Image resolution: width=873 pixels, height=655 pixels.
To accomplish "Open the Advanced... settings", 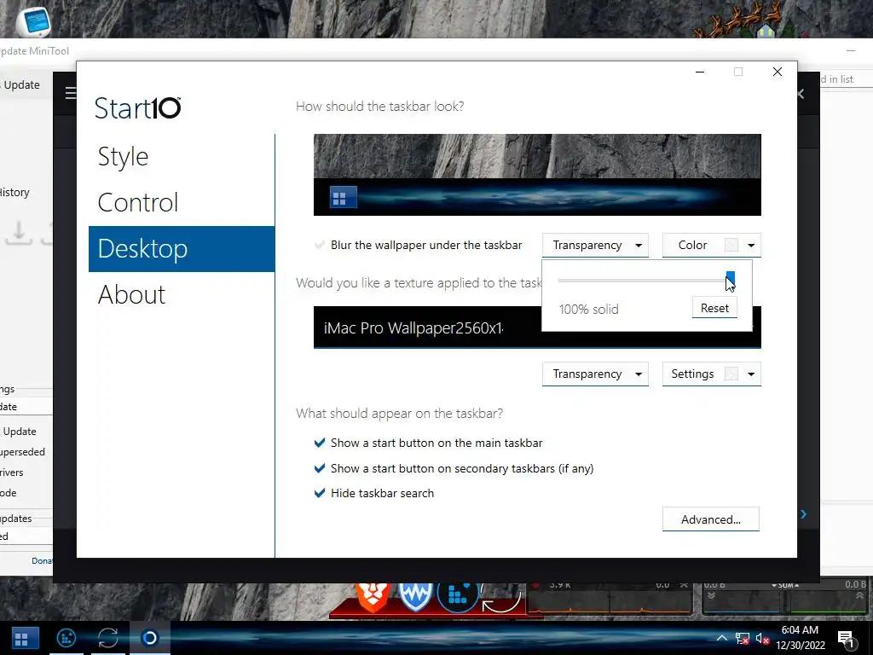I will coord(711,519).
